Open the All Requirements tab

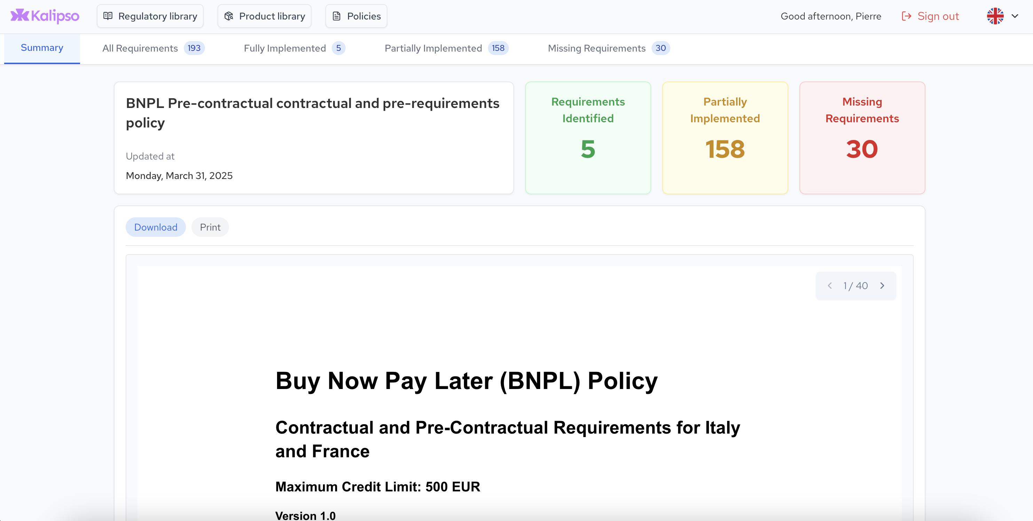click(x=153, y=48)
